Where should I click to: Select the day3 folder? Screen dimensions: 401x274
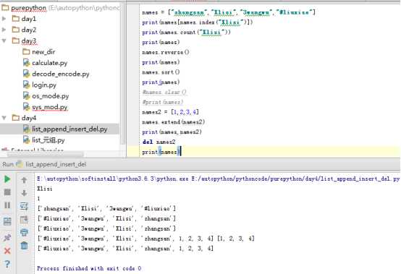[x=29, y=40]
